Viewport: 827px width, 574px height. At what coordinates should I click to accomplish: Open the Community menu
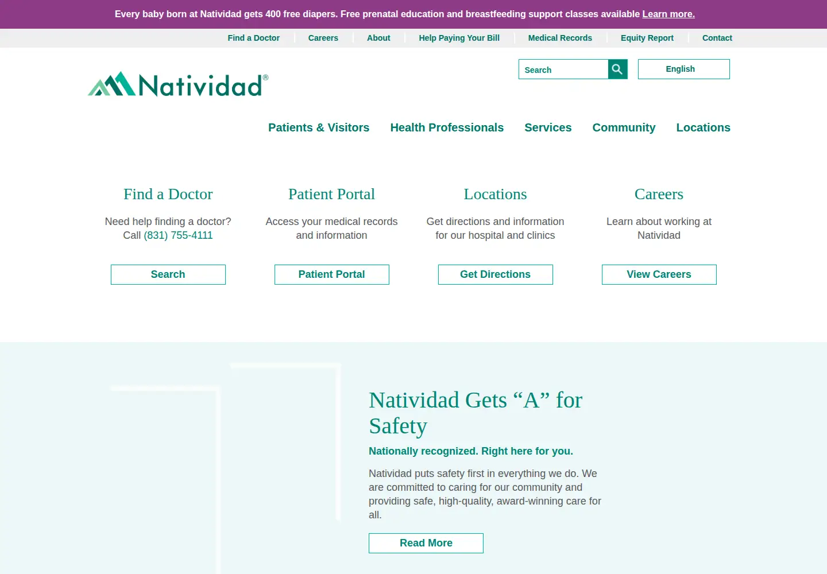pyautogui.click(x=624, y=127)
